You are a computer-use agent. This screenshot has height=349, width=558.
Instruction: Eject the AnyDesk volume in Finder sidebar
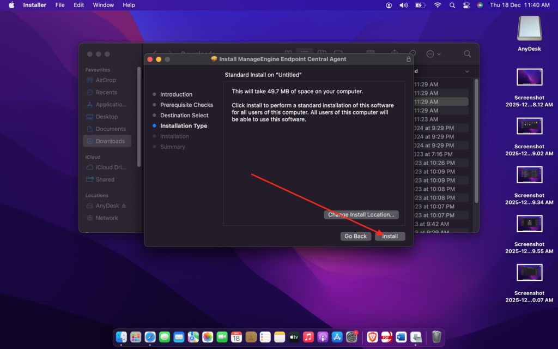click(x=124, y=206)
